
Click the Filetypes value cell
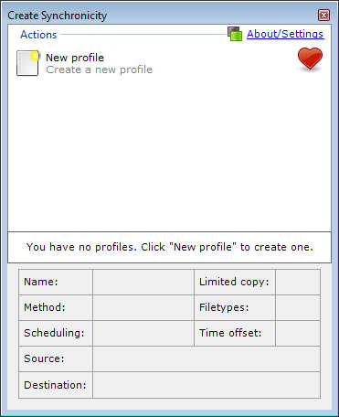(298, 307)
